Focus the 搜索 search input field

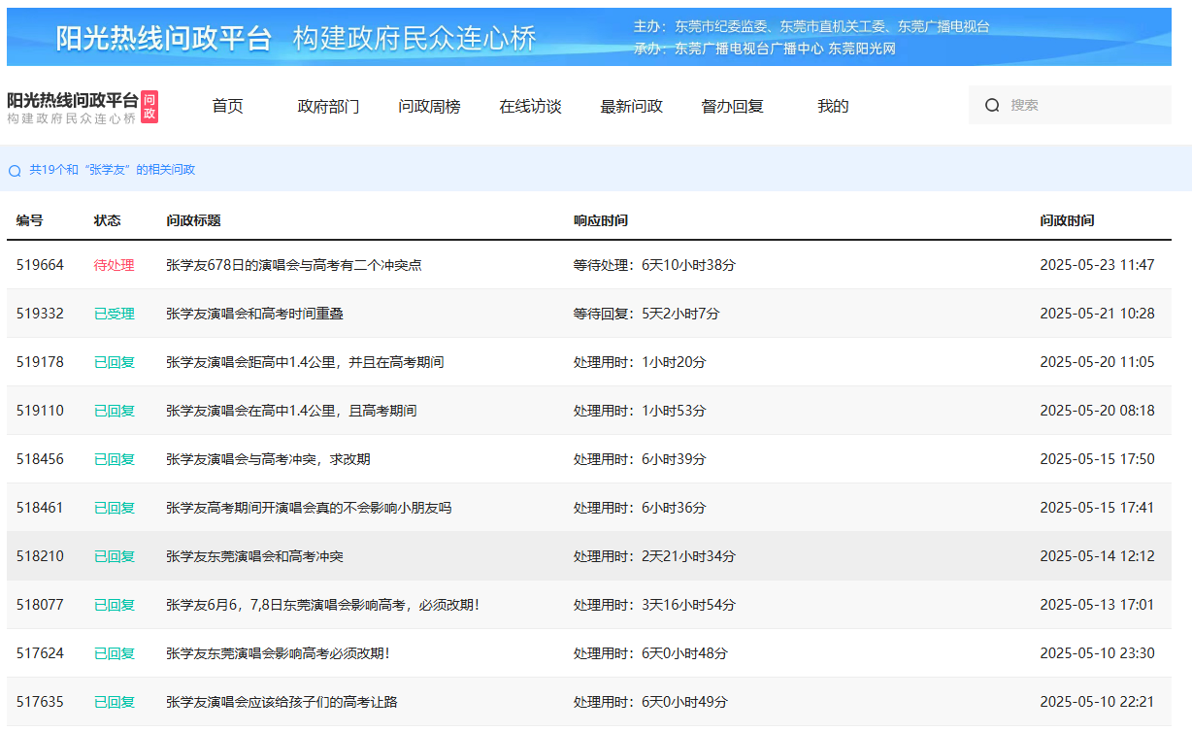pos(1070,105)
